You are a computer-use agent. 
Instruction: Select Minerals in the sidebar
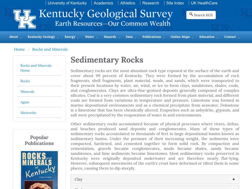[27, 92]
